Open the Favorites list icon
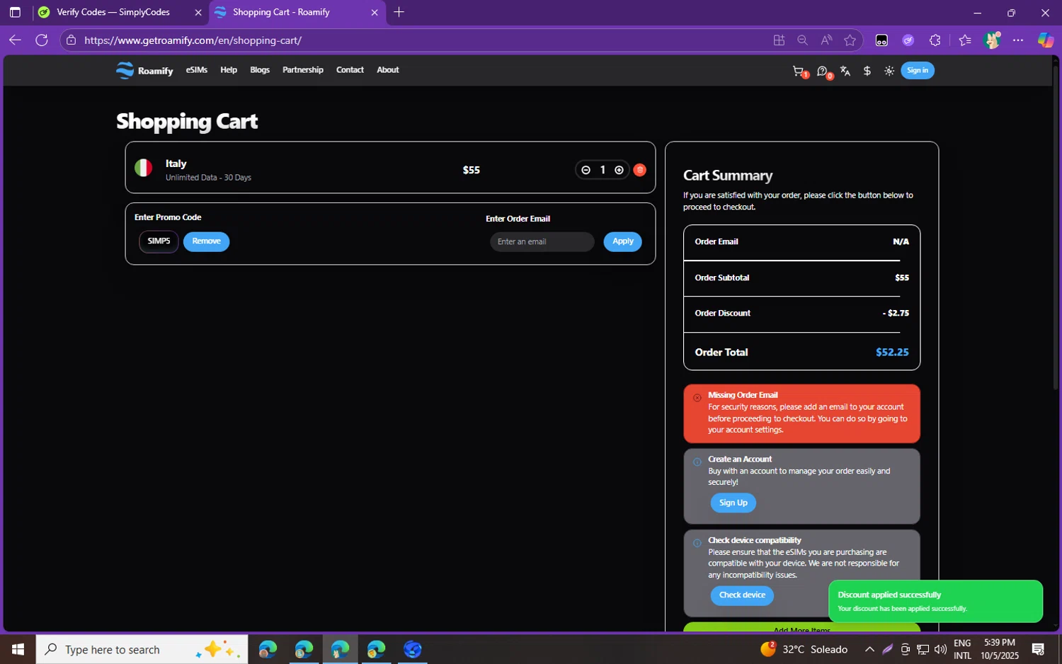Image resolution: width=1062 pixels, height=664 pixels. point(964,40)
